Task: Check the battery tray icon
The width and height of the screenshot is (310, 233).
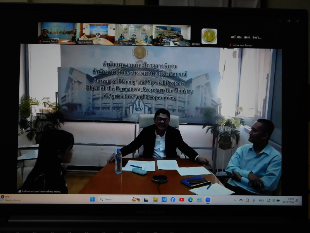Action: click(278, 200)
